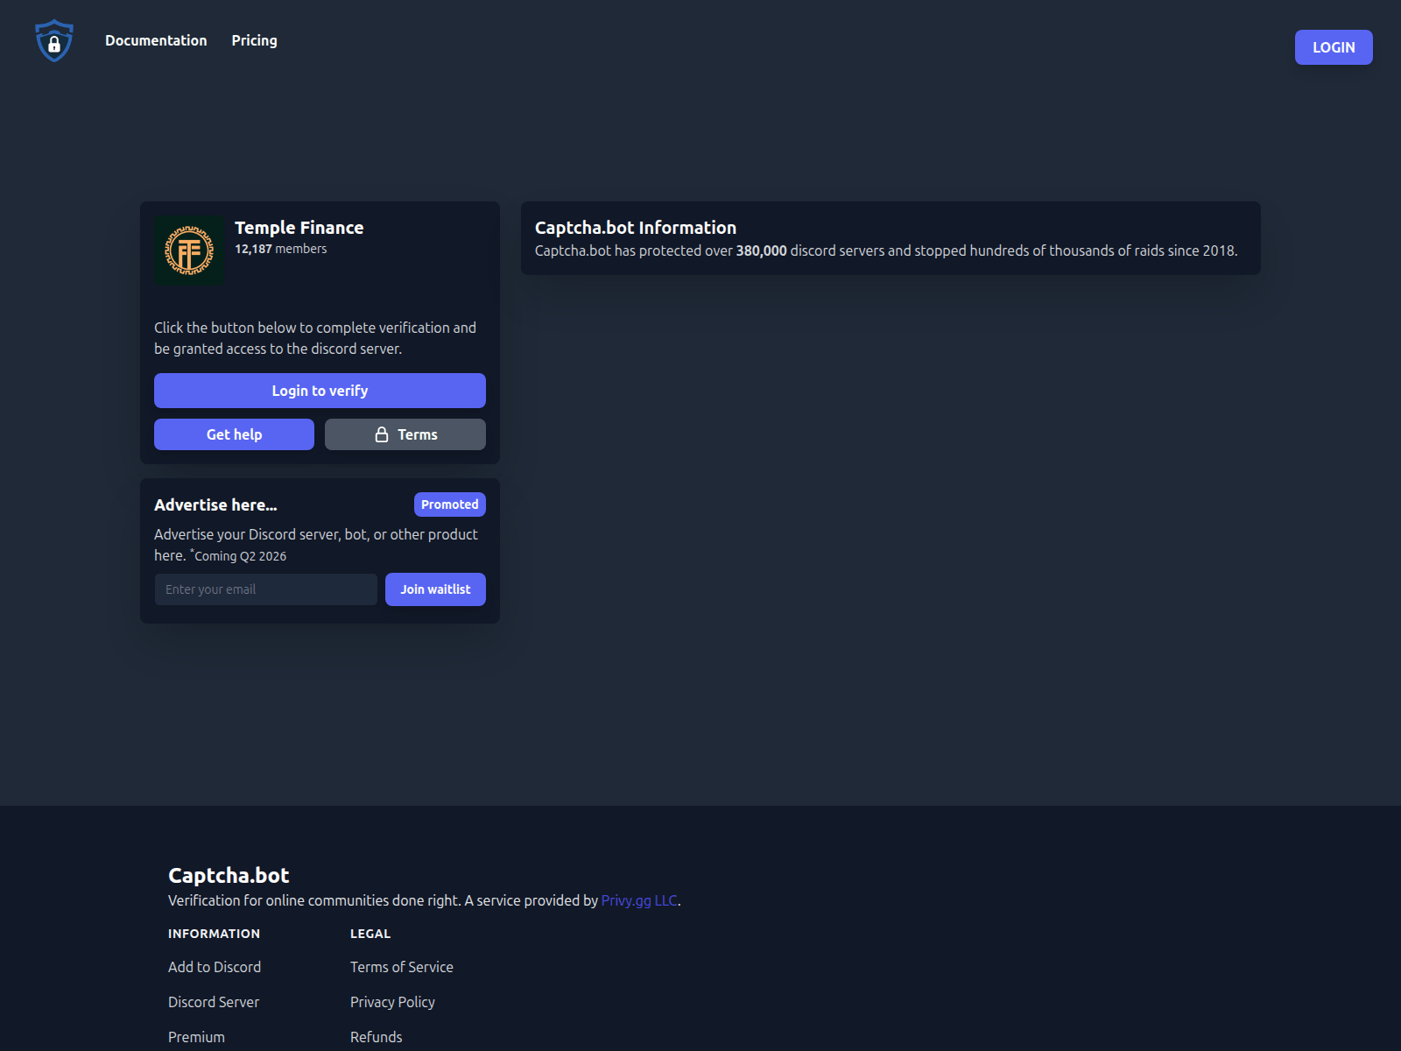Click the 380,000 servers statistic text
The height and width of the screenshot is (1051, 1401).
[761, 250]
